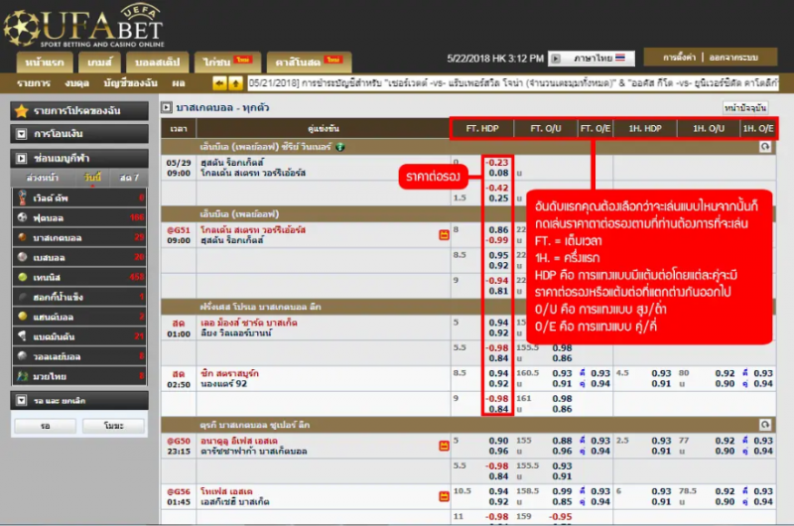This screenshot has width=794, height=526.
Task: Select เบสบอล in sports list
Action: [79, 257]
